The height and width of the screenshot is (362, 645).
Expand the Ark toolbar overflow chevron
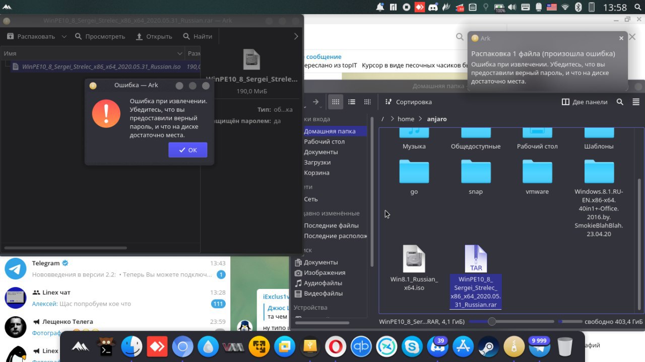coord(296,36)
